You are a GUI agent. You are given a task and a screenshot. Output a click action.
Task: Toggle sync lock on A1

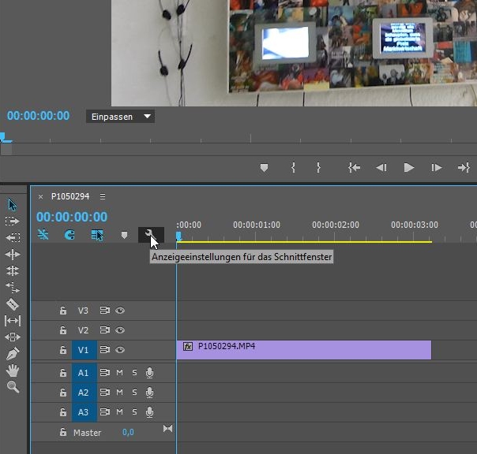105,373
